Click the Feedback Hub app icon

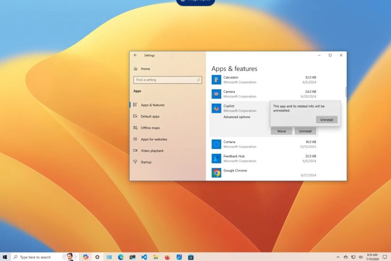(216, 159)
